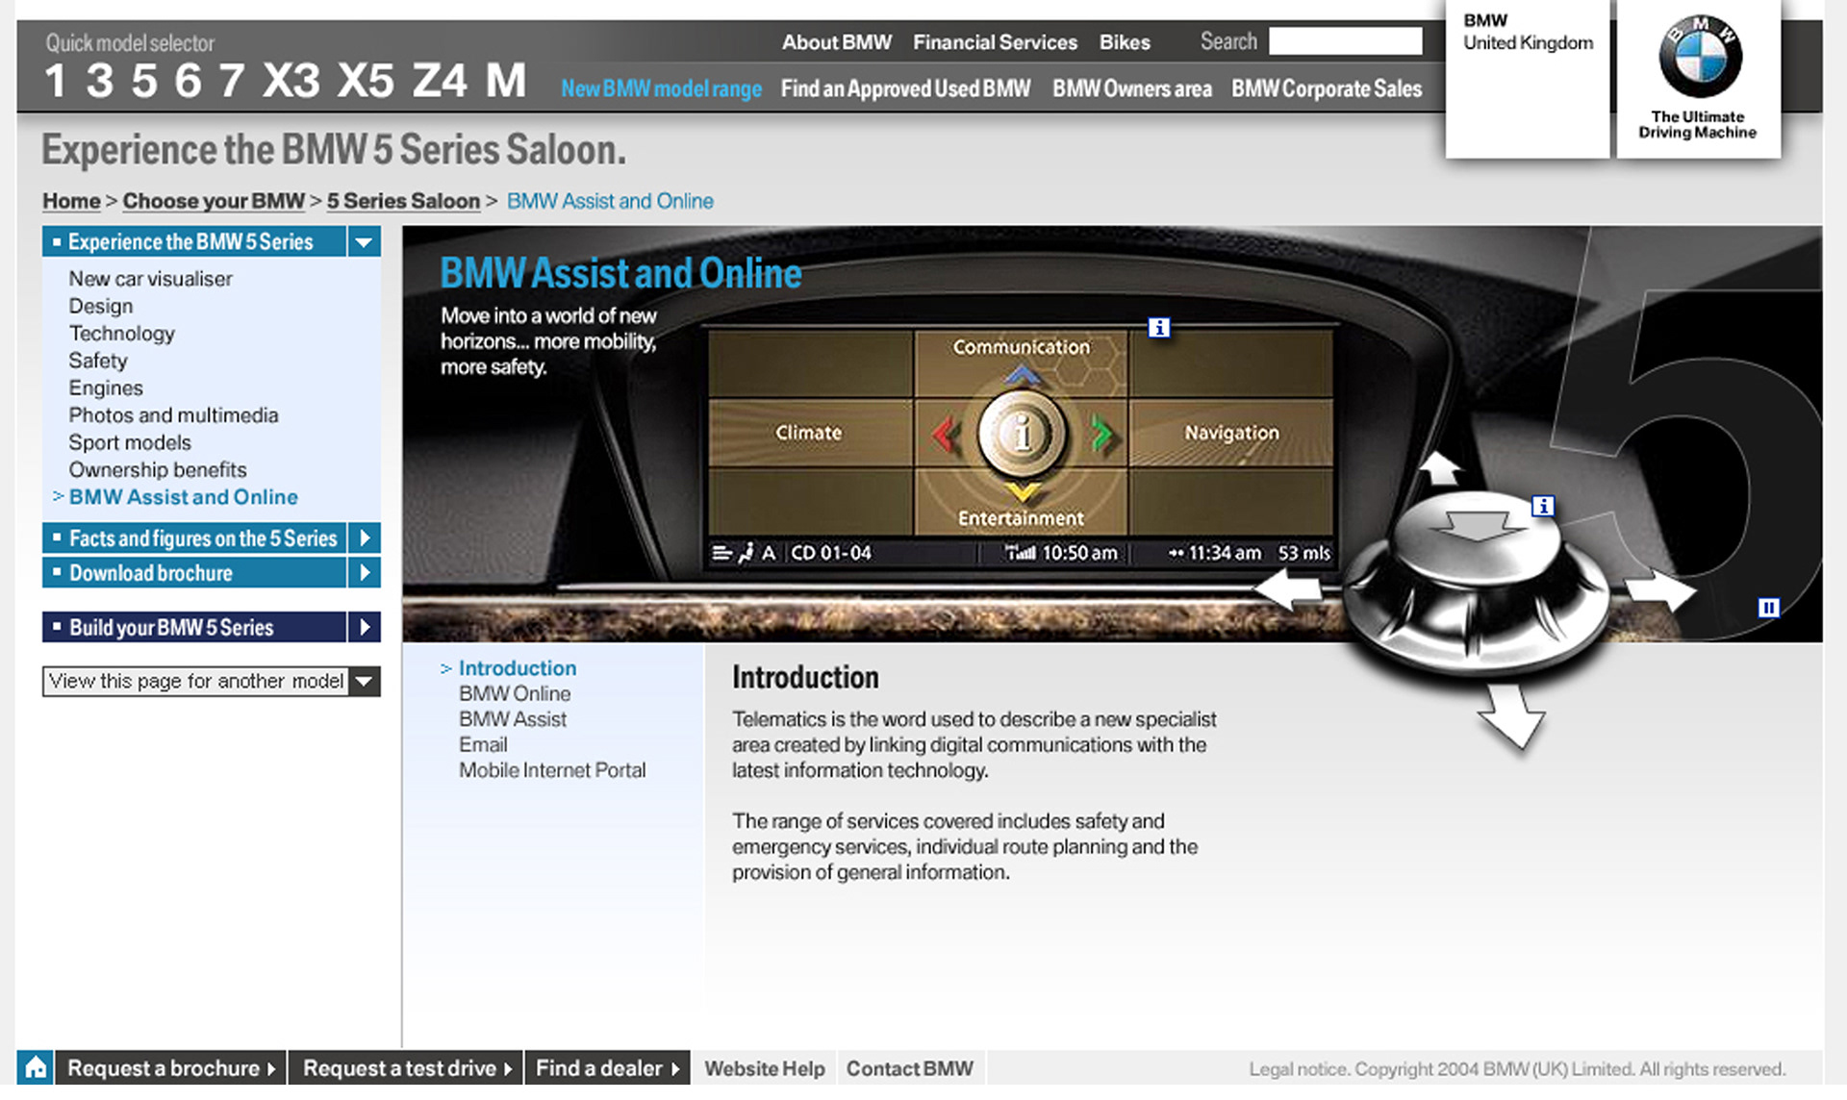Click info icon on iDrive controller knob
The height and width of the screenshot is (1100, 1847).
click(x=1543, y=506)
